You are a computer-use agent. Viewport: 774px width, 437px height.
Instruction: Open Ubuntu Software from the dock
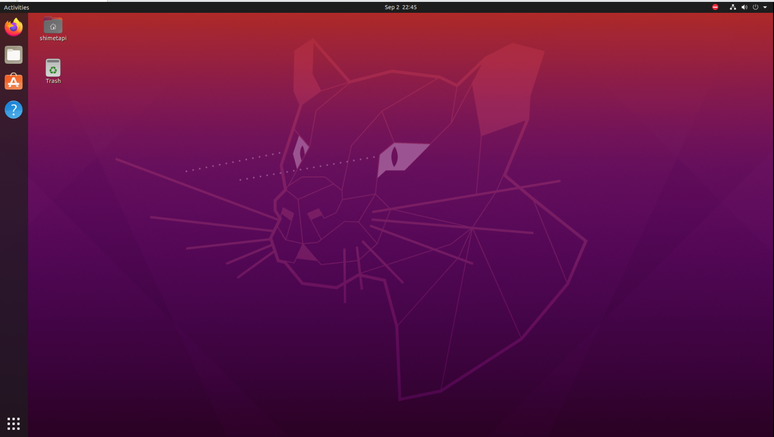pyautogui.click(x=14, y=82)
